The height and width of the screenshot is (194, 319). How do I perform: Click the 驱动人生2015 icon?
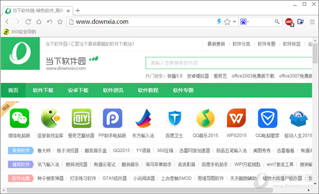coord(298,119)
